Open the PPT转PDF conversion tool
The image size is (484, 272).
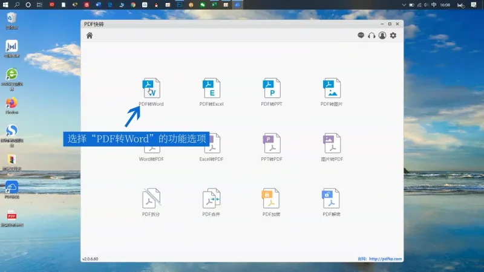coord(272,147)
